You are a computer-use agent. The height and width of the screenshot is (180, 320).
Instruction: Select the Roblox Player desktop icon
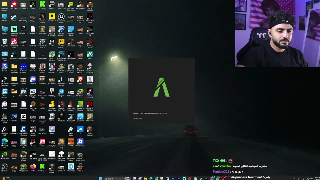click(x=80, y=143)
